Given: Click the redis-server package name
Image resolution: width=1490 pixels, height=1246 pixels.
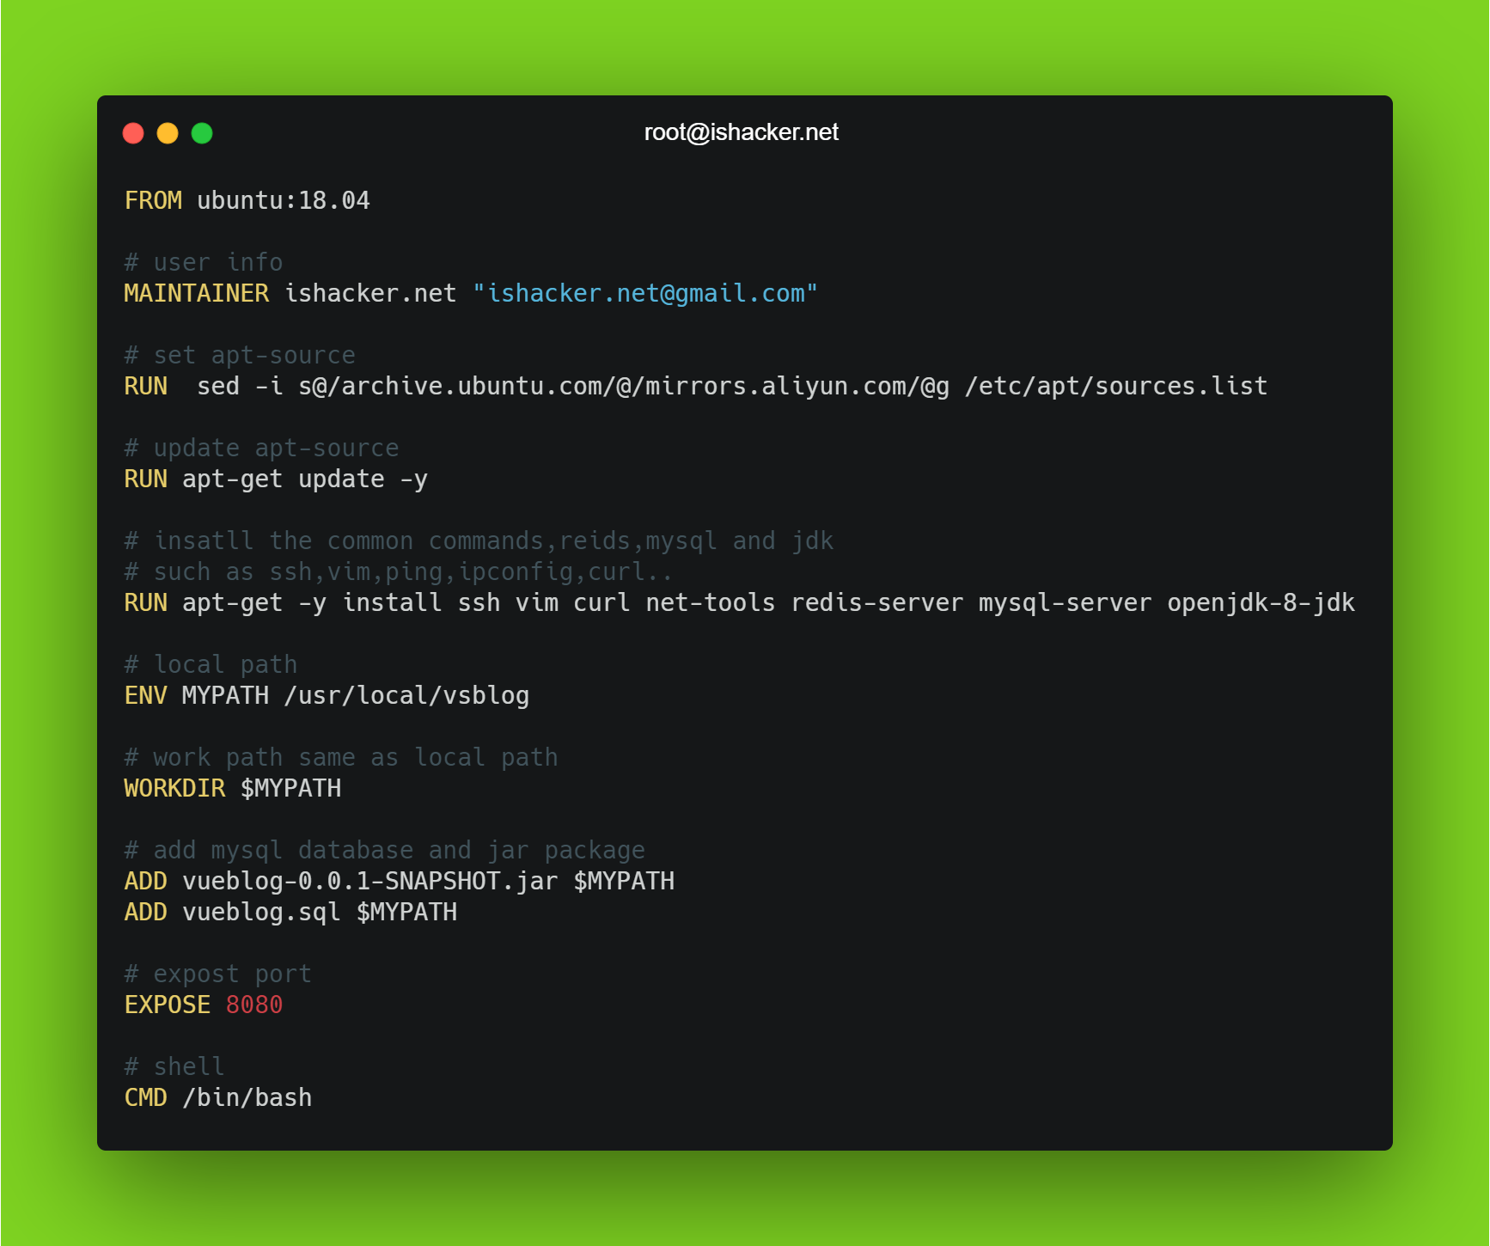Looking at the screenshot, I should (876, 602).
